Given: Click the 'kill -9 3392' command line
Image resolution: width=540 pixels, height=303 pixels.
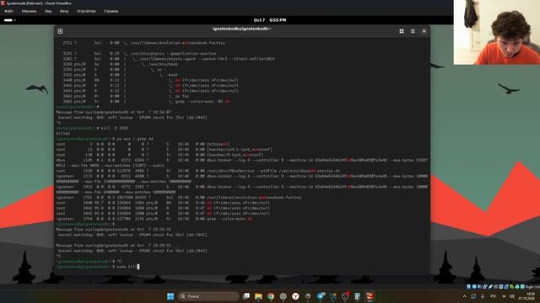Looking at the screenshot, I should [x=92, y=128].
